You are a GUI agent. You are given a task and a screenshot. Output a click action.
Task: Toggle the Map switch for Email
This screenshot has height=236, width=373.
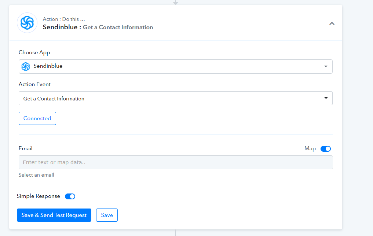[326, 149]
